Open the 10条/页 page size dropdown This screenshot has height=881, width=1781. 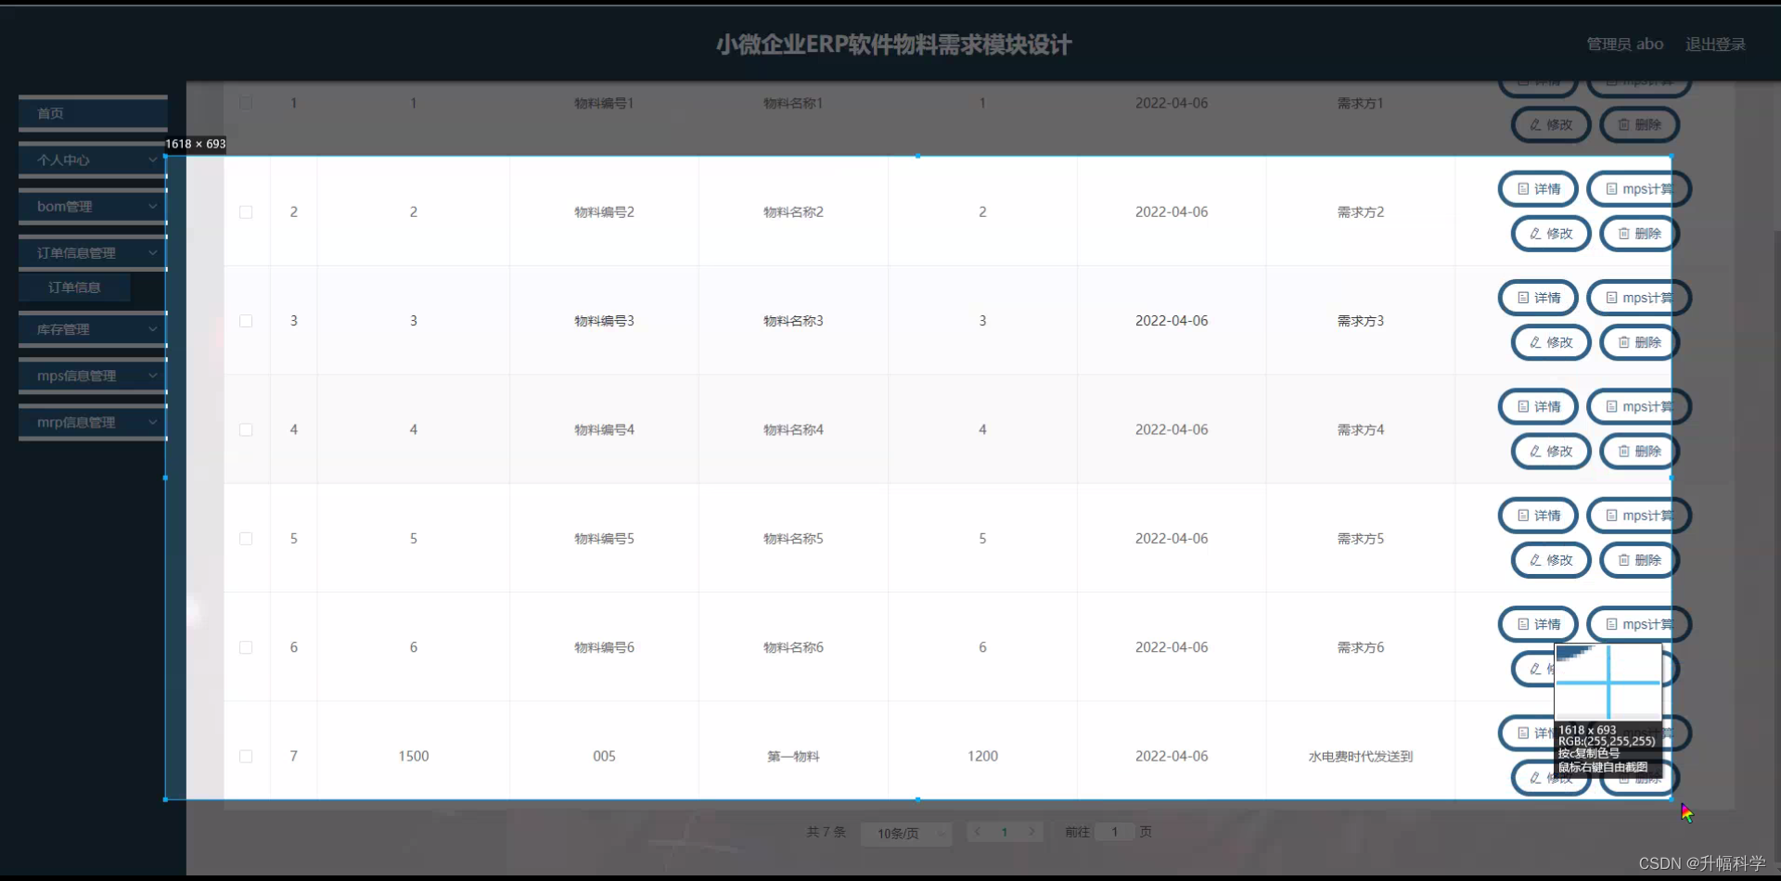905,833
